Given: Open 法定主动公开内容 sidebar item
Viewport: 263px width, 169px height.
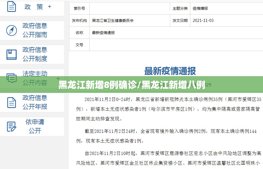Looking at the screenshot, I should 32,78.
